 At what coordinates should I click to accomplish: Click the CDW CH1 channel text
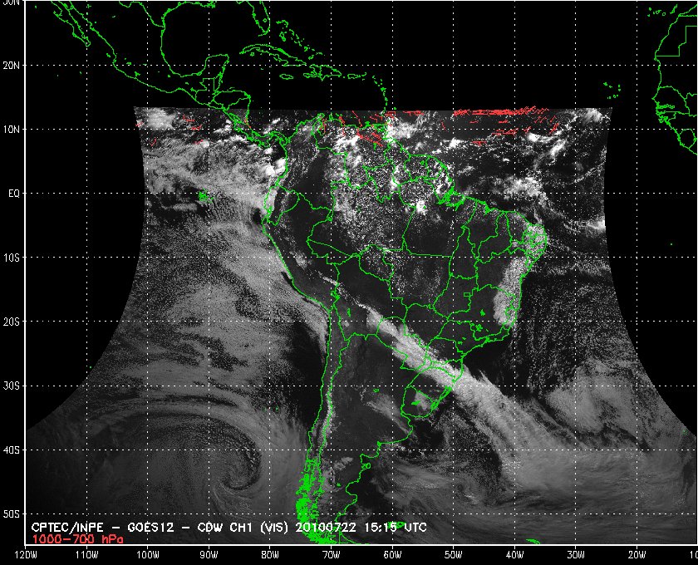click(x=225, y=528)
